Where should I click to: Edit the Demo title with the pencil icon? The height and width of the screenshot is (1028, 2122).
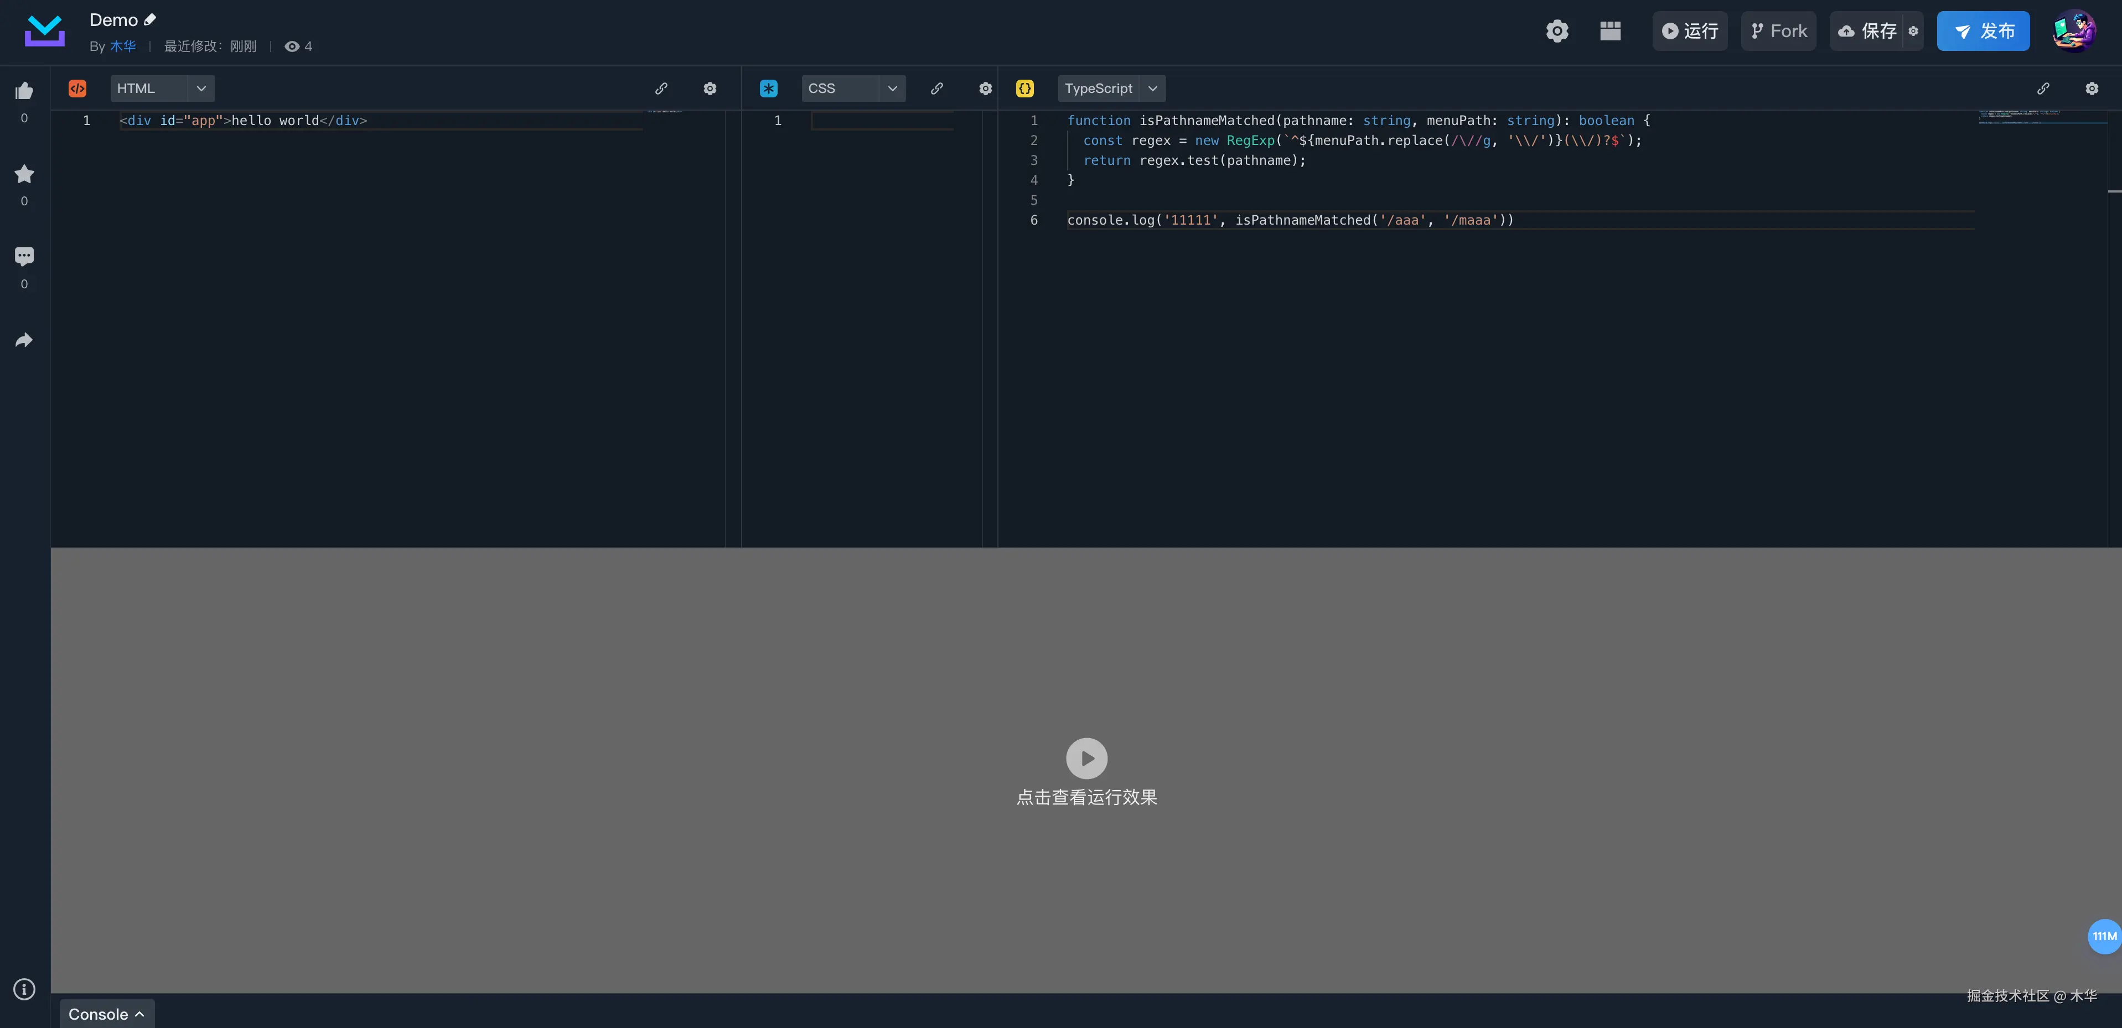150,20
